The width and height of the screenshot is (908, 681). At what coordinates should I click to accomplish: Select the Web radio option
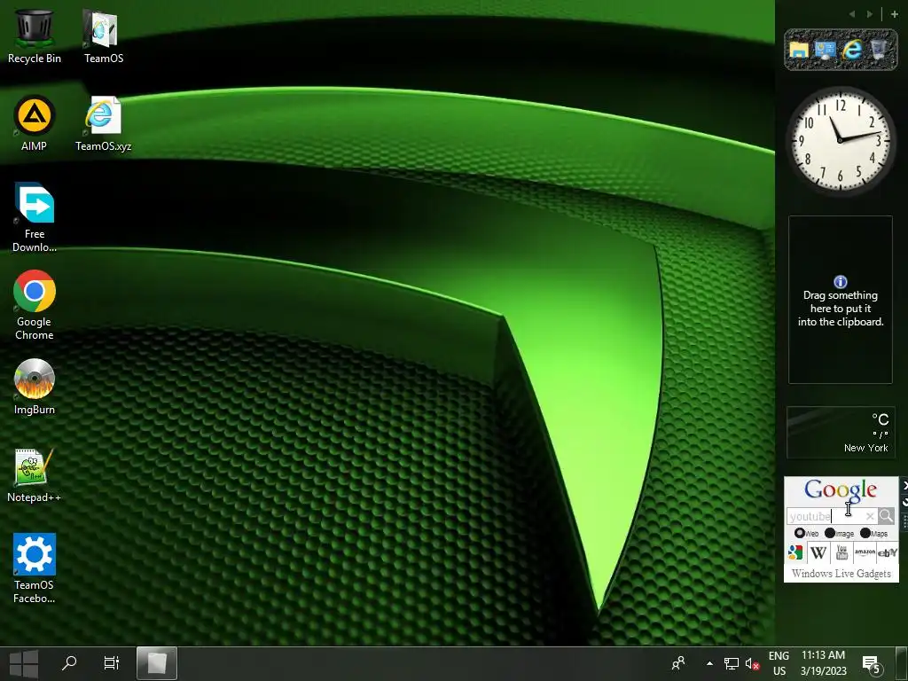800,533
